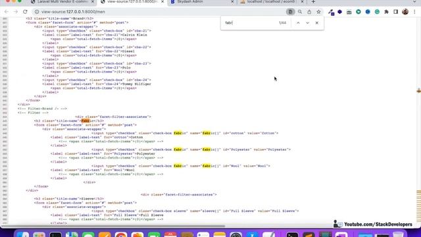Click the label line for="cotton"

pyautogui.click(x=97, y=138)
